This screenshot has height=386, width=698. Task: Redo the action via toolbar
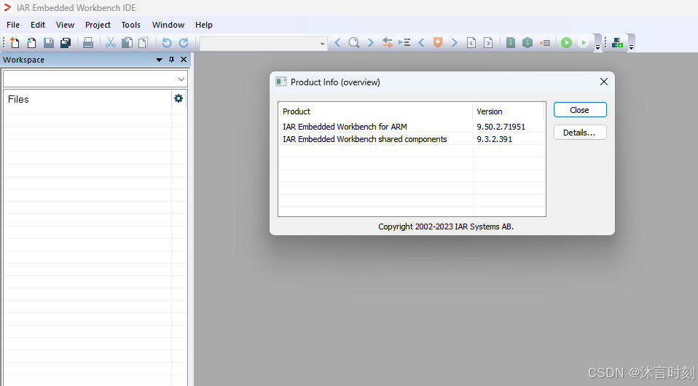(x=184, y=43)
